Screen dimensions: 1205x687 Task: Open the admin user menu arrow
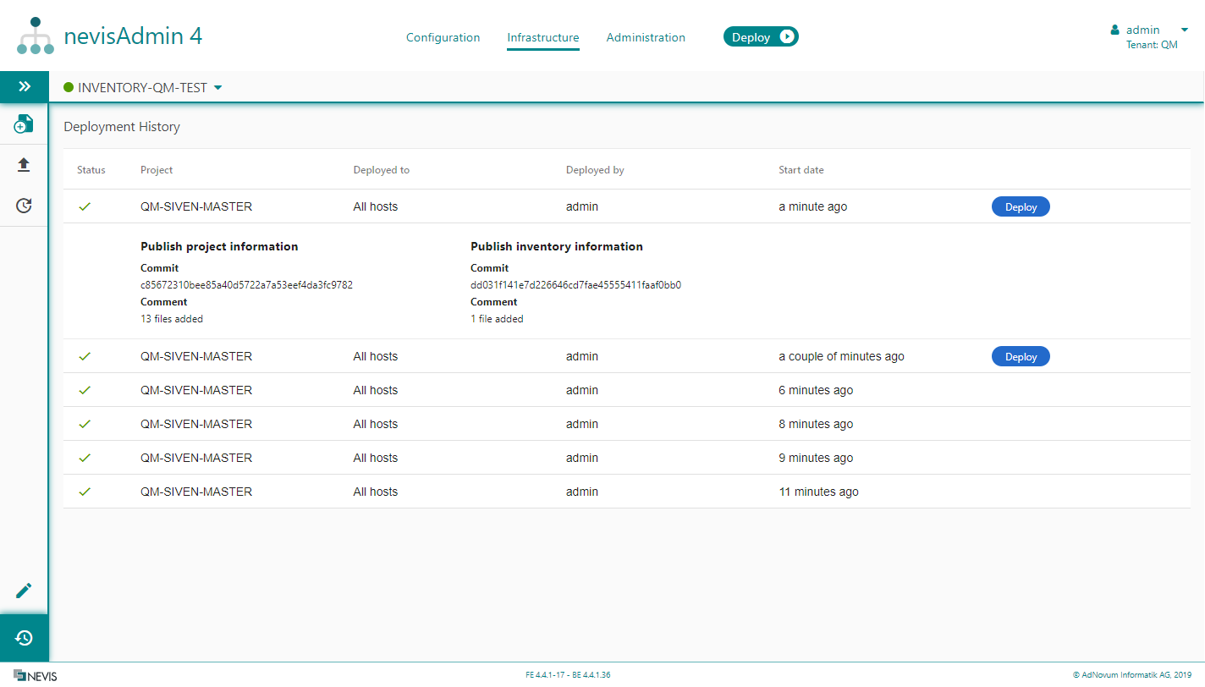click(x=1185, y=30)
